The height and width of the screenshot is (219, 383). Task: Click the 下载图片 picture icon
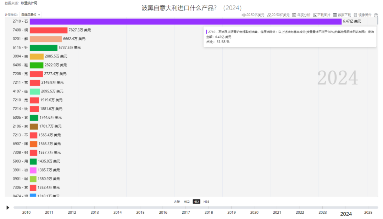[315, 15]
